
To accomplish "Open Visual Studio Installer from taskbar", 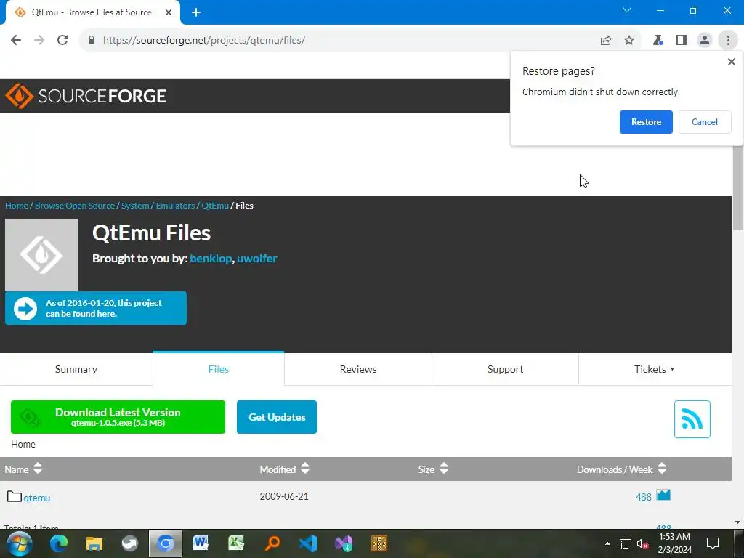I will (344, 543).
